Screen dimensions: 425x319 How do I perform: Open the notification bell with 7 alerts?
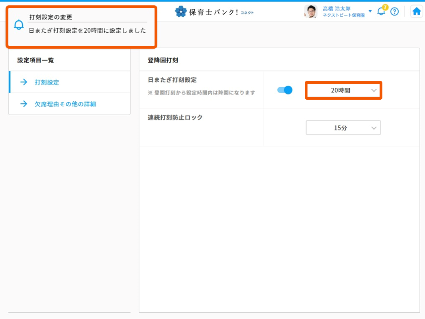point(381,12)
